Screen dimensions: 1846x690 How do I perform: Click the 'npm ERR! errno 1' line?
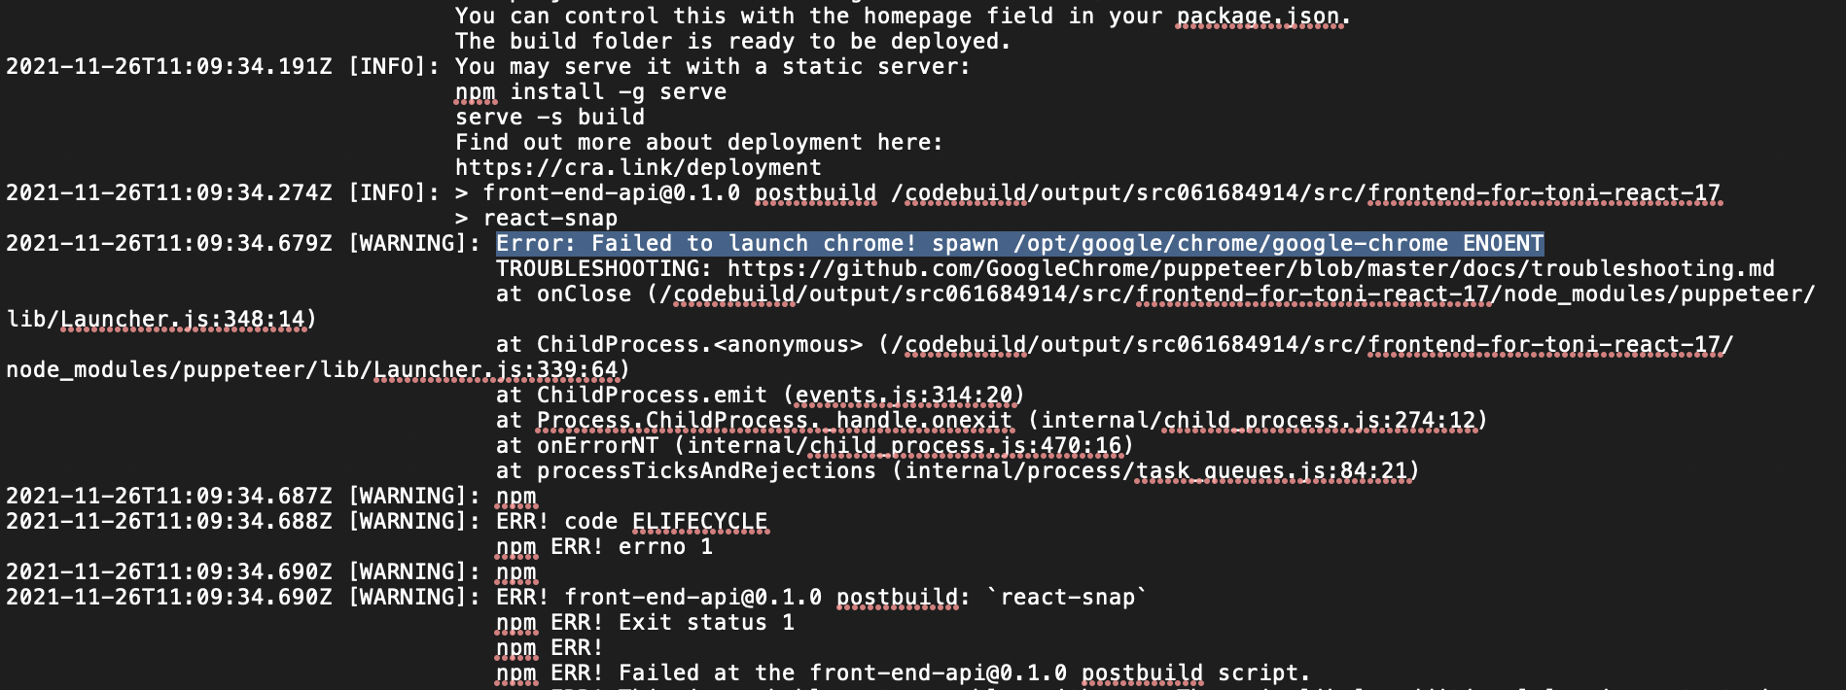pos(604,546)
